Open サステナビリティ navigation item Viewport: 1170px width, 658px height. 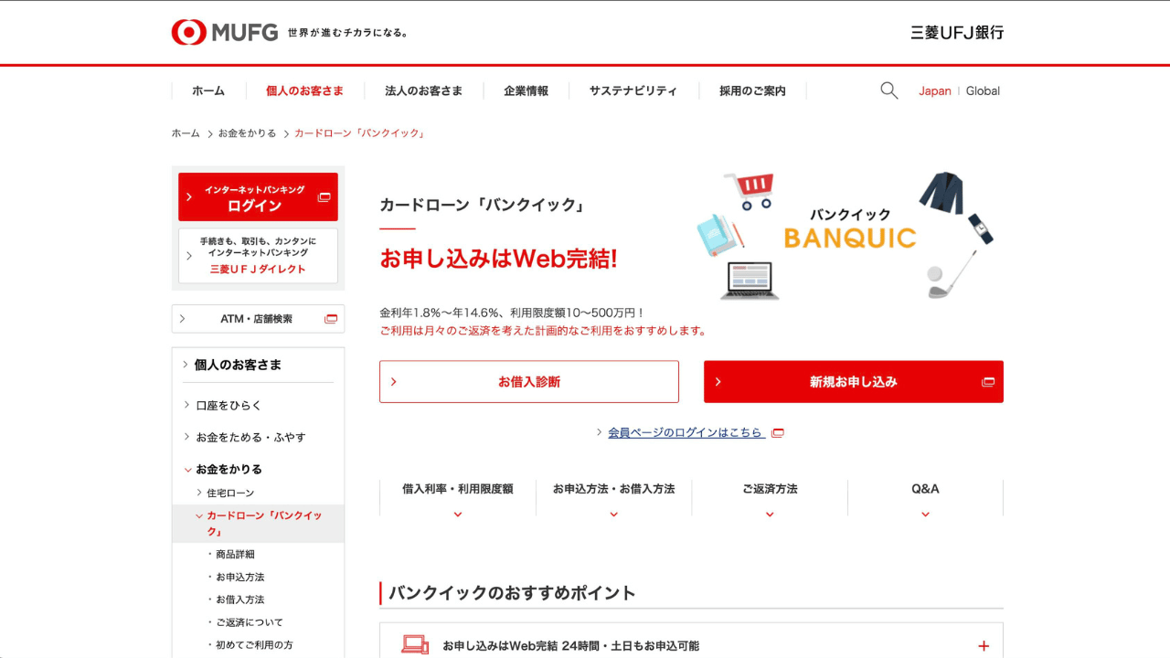[x=633, y=90]
